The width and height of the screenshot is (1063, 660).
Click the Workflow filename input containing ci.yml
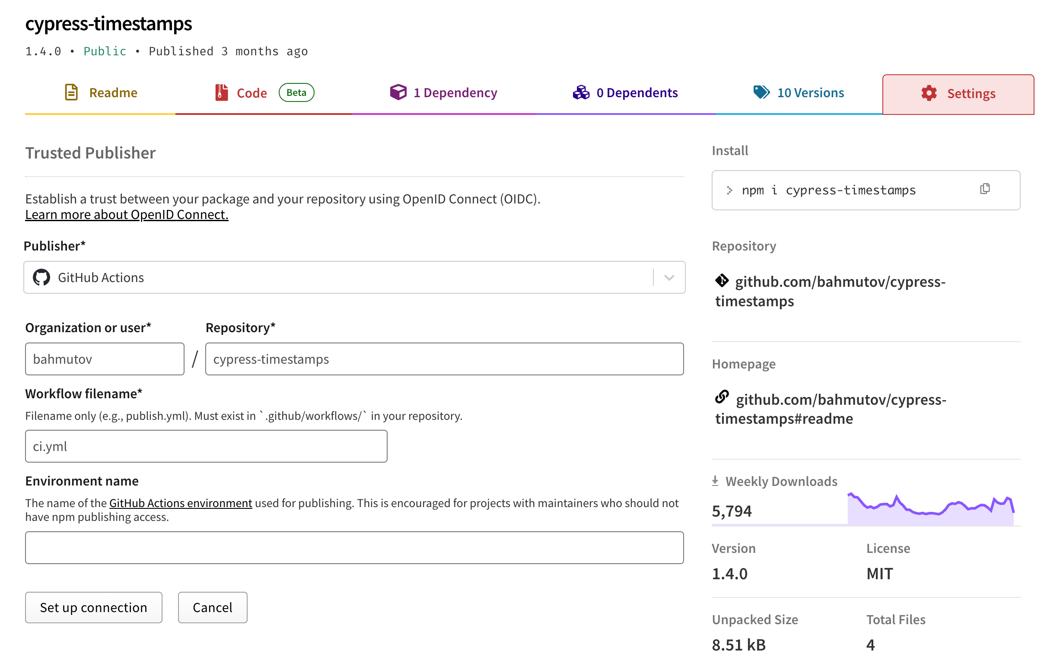[206, 446]
